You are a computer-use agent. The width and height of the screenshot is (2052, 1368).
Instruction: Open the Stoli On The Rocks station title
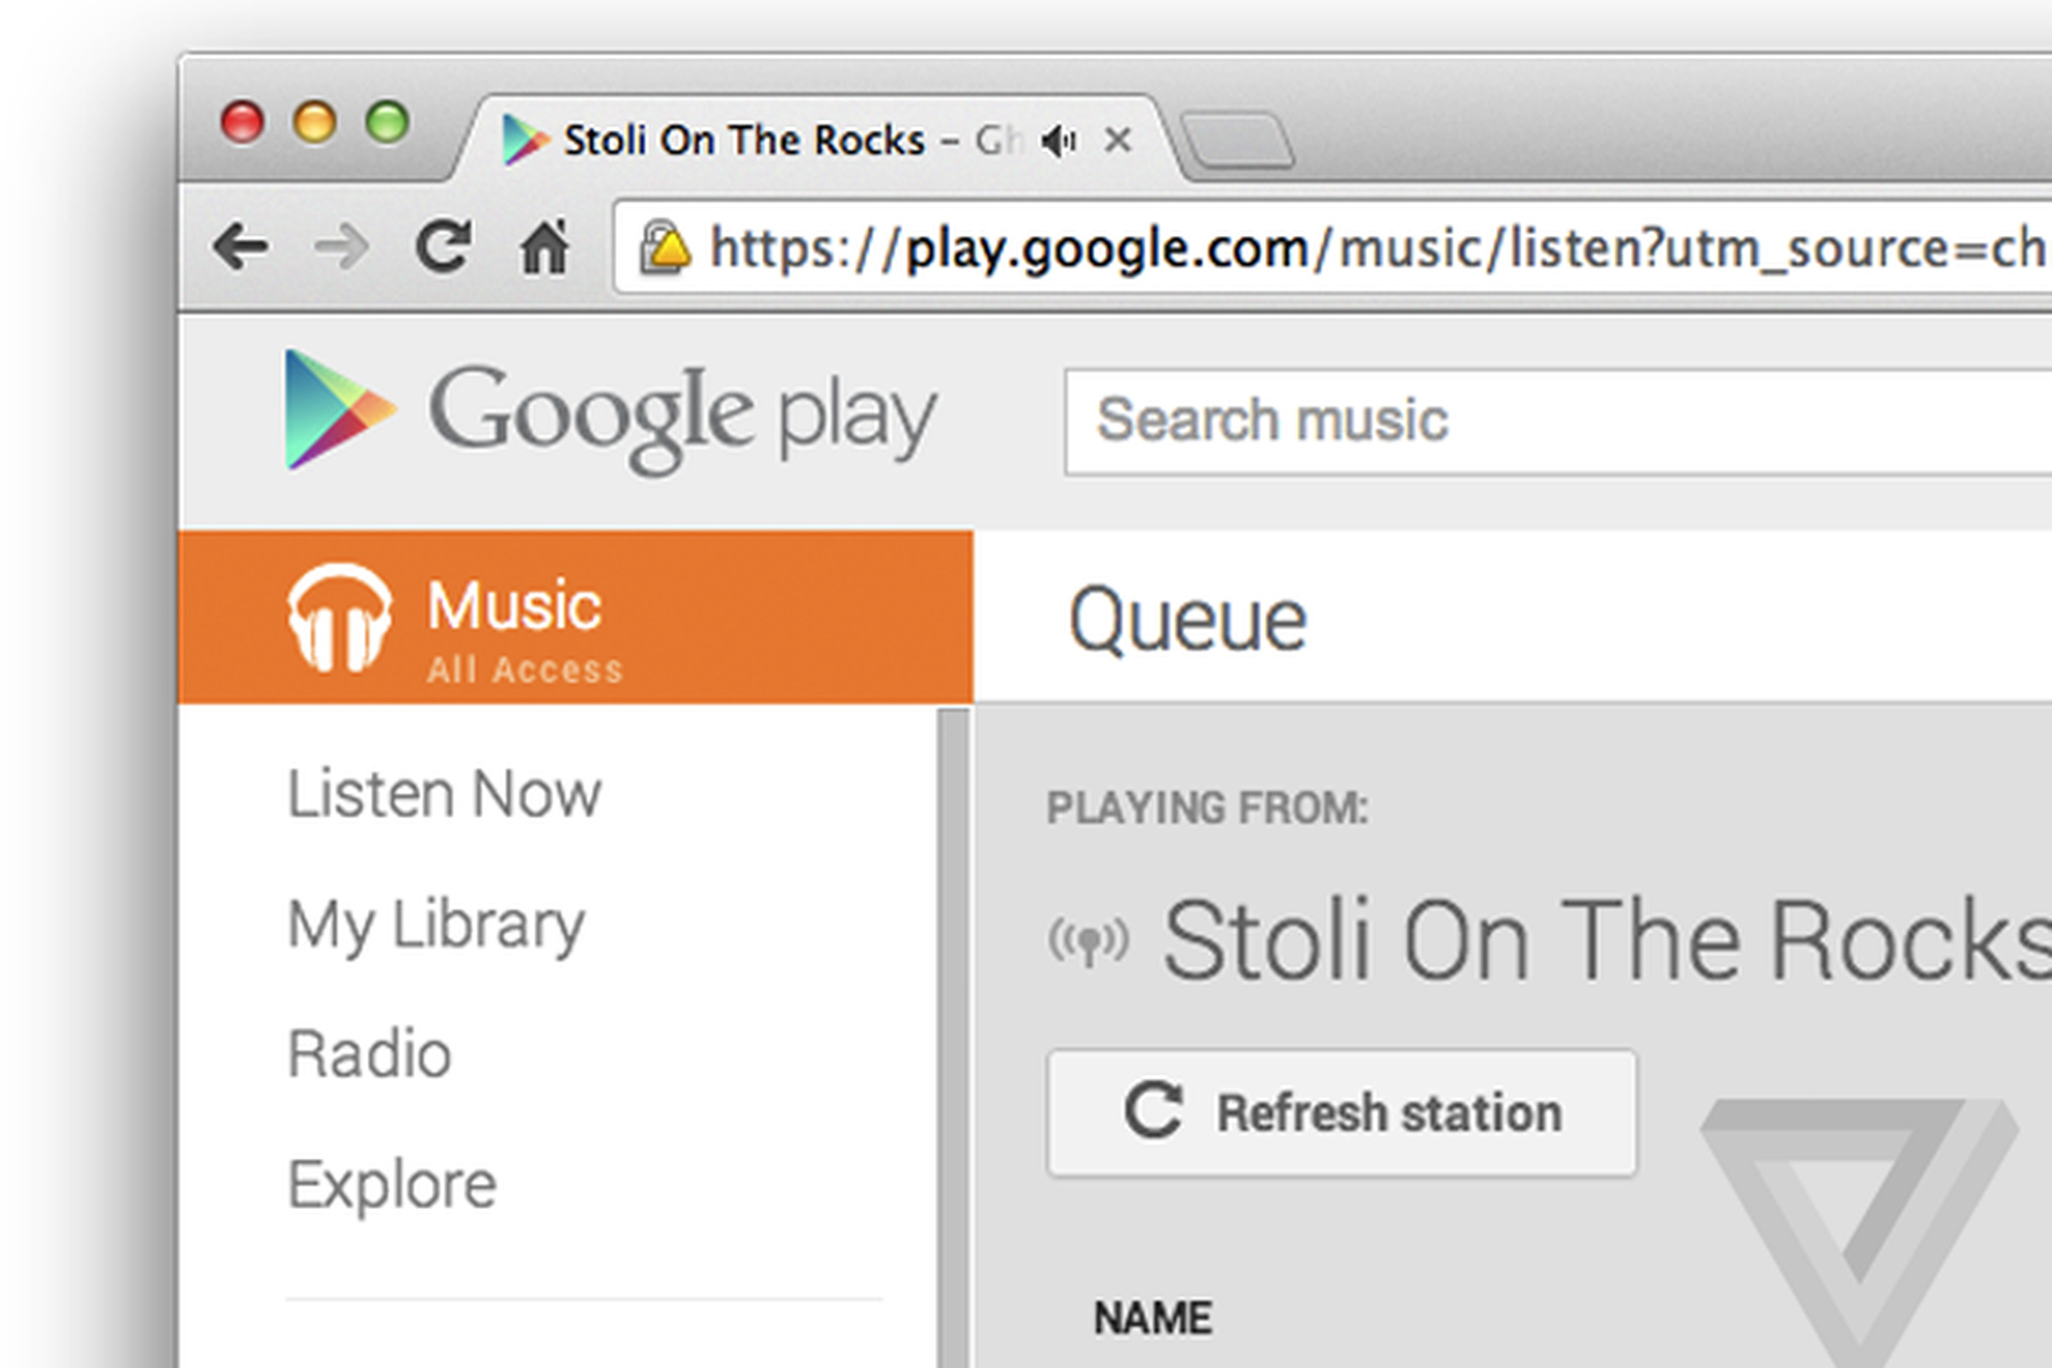click(1608, 940)
